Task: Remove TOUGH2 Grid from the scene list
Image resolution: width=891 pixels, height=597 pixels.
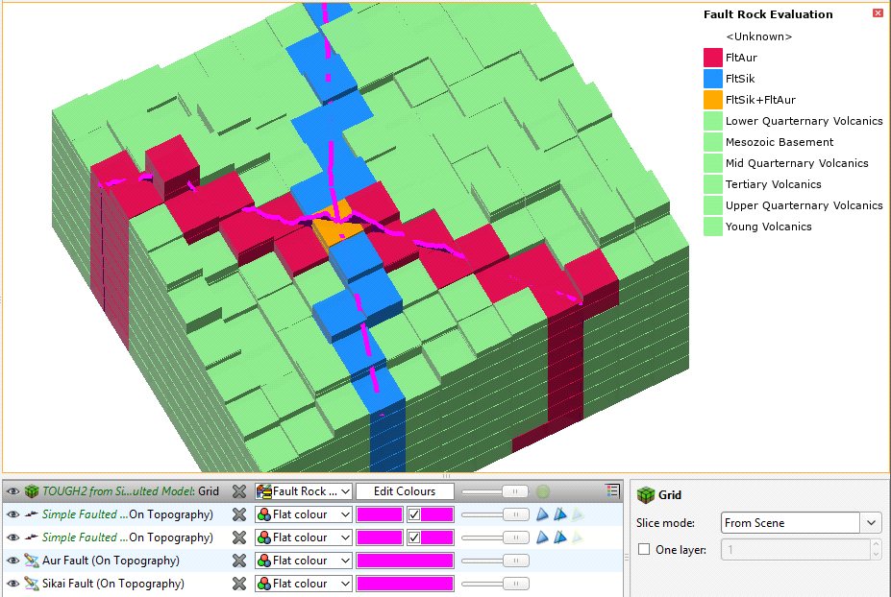Action: click(239, 491)
